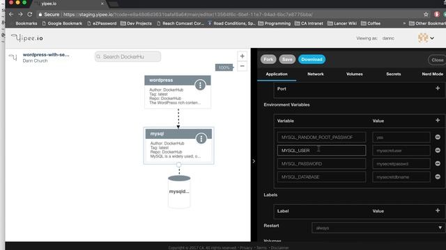This screenshot has height=250, width=446.
Task: Show hidden bookmarks overflow chevron
Action: point(404,23)
